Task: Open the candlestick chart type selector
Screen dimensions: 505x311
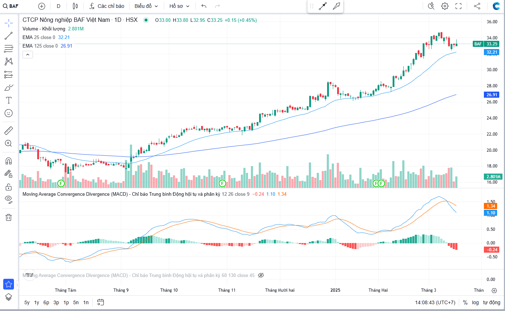Action: [x=75, y=6]
